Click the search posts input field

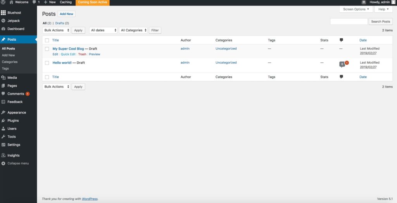tap(349, 22)
